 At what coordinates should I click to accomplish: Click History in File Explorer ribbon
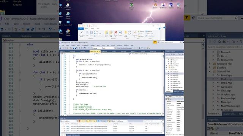pos(141,36)
